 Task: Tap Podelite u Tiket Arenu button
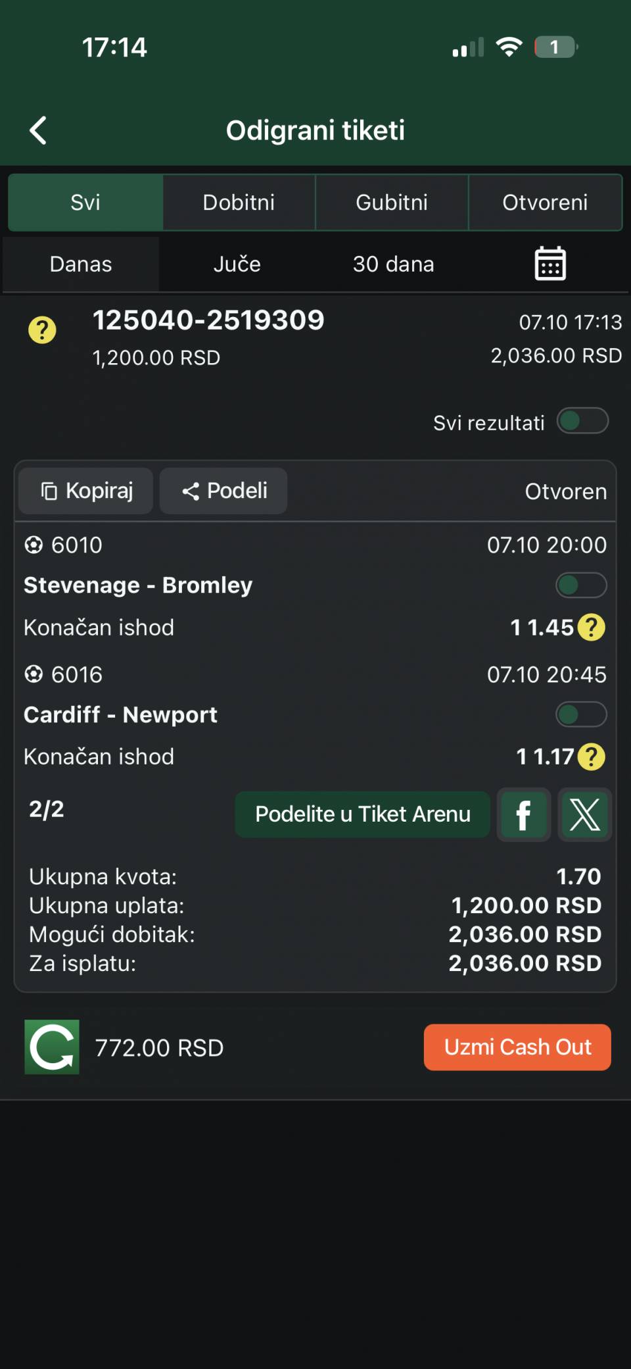point(362,814)
